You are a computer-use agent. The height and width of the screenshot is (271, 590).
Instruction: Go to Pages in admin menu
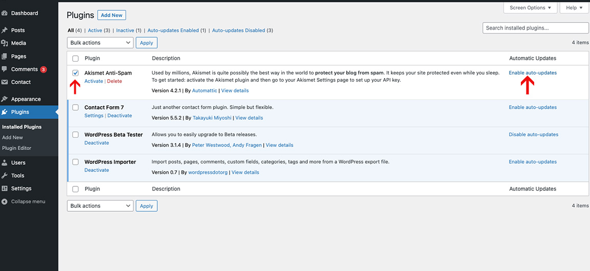[x=19, y=56]
